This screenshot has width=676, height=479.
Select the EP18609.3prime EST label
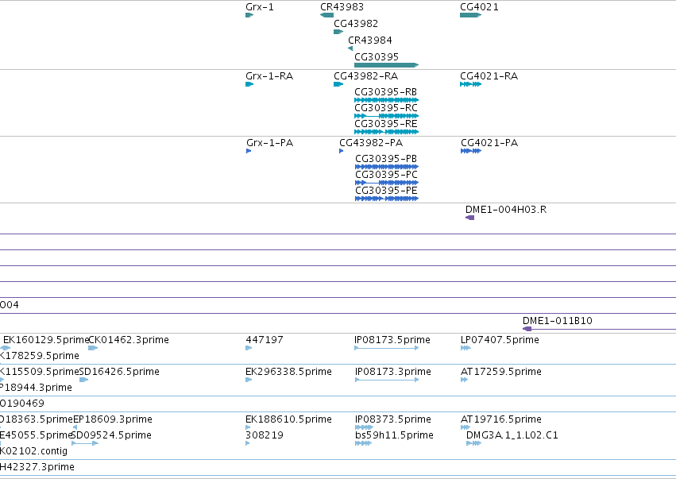[x=113, y=419]
